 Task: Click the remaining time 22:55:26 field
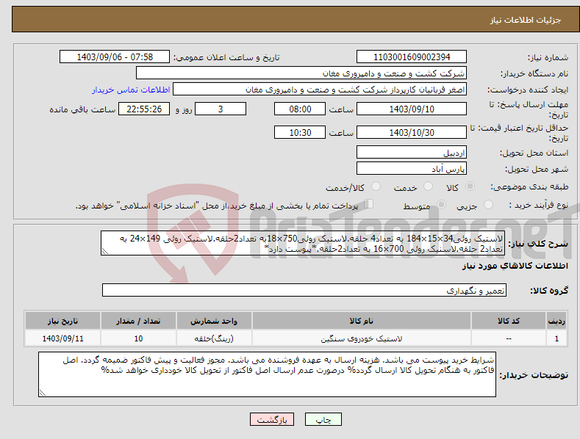point(144,109)
